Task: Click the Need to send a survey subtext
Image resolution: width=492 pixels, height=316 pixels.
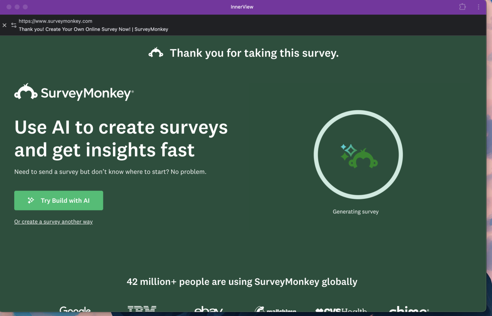Action: (110, 172)
